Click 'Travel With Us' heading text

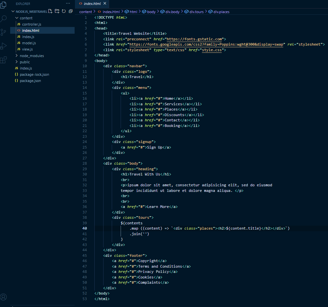point(145,174)
